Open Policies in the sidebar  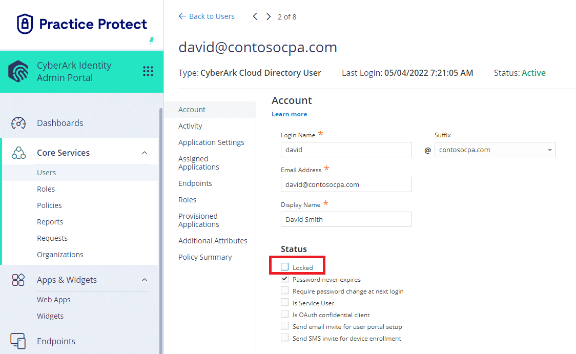coord(49,205)
